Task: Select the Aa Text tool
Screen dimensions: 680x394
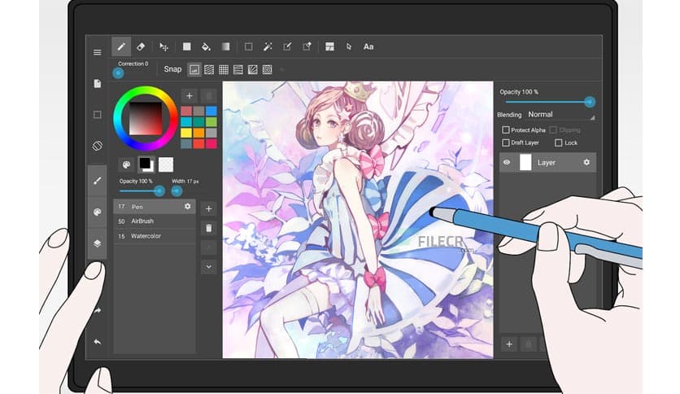Action: click(368, 46)
